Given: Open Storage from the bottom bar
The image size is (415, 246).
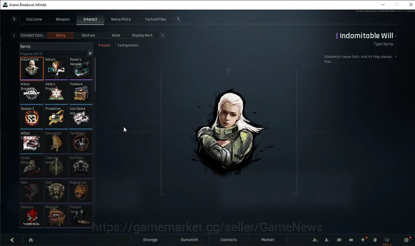Looking at the screenshot, I should click(x=150, y=240).
